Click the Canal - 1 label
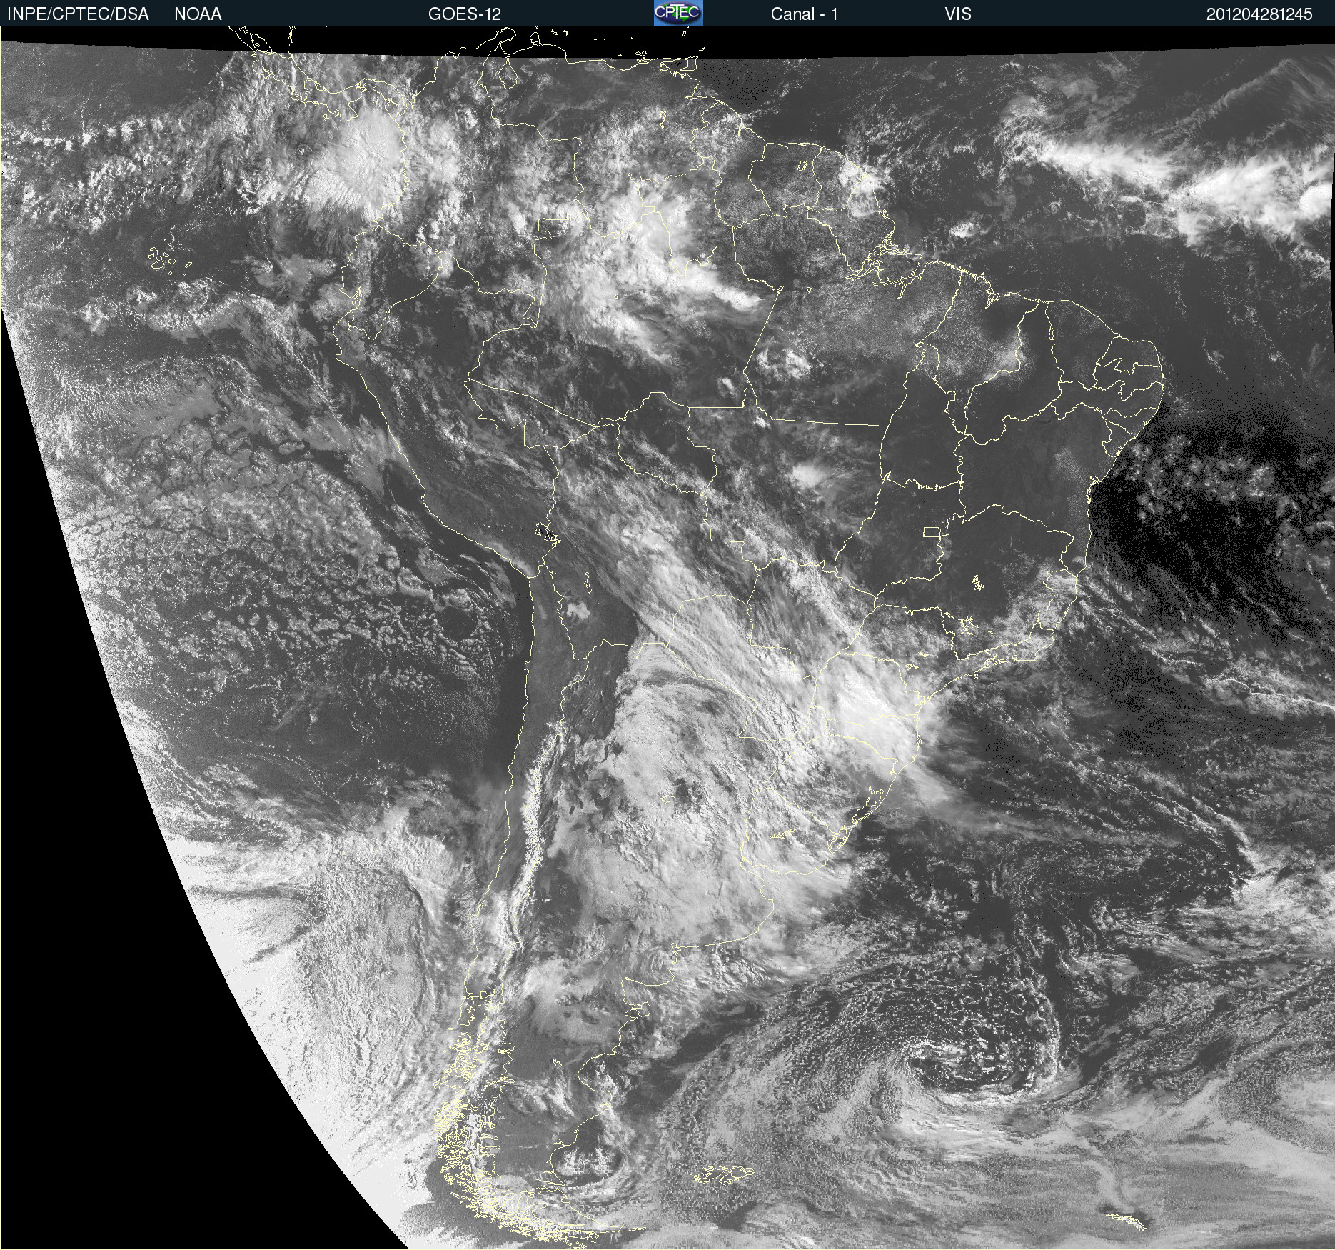 (805, 14)
